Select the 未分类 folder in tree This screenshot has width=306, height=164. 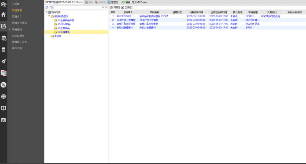click(58, 36)
